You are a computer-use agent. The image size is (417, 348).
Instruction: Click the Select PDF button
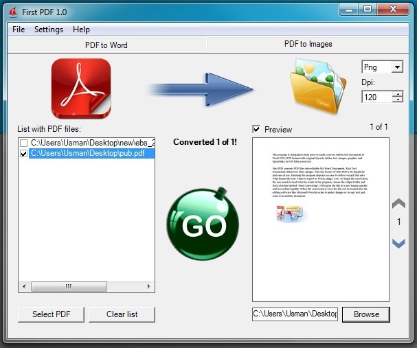[51, 314]
